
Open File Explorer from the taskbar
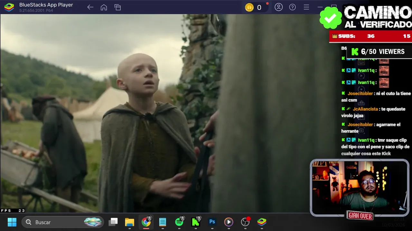click(129, 222)
